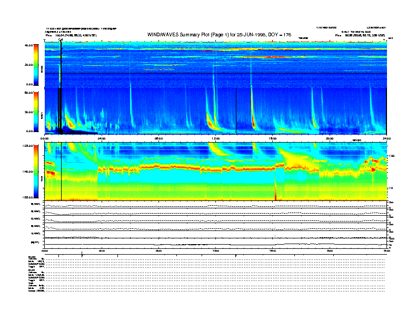Click the RAD2 intensity color bar
The image size is (417, 322).
coord(36,65)
